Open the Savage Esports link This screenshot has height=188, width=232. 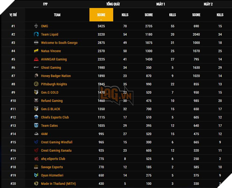pos(52,167)
